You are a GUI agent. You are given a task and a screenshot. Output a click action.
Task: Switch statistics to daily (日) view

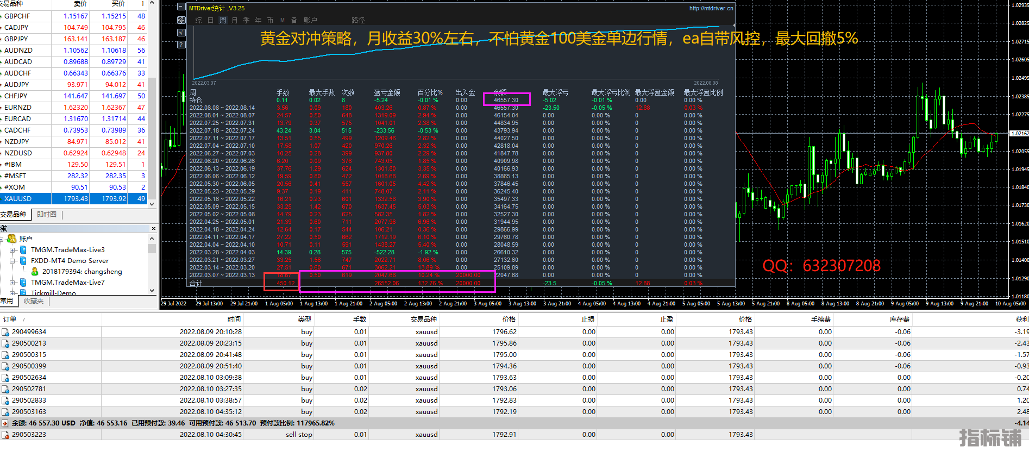tap(210, 20)
